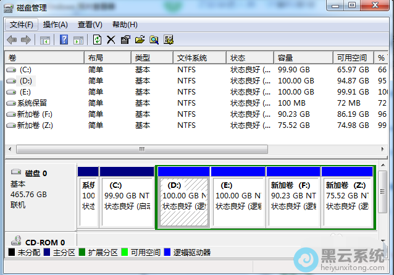Click the horizontal scrollbar of volume list

(142, 150)
